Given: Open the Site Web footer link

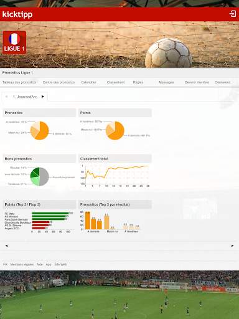Looking at the screenshot, I should click(60, 264).
